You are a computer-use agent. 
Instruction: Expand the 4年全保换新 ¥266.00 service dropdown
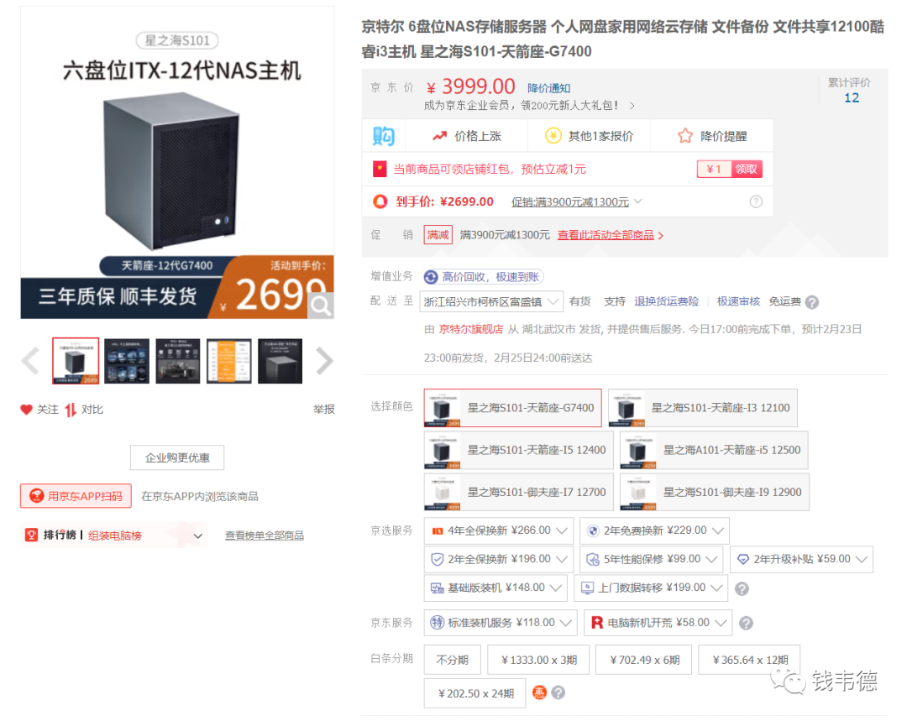click(499, 530)
